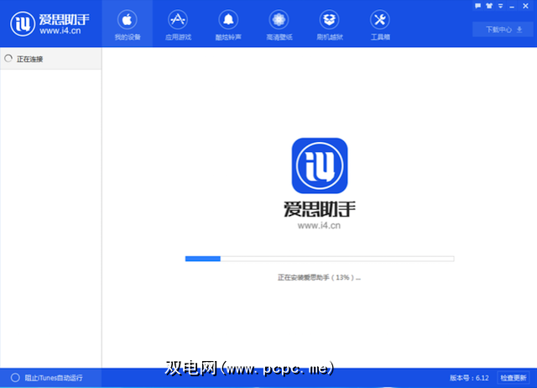Image resolution: width=537 pixels, height=388 pixels.
Task: Select the 正在连接 item in the sidebar
Action: pyautogui.click(x=50, y=59)
